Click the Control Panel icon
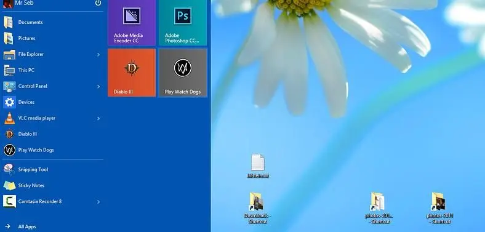 point(9,86)
